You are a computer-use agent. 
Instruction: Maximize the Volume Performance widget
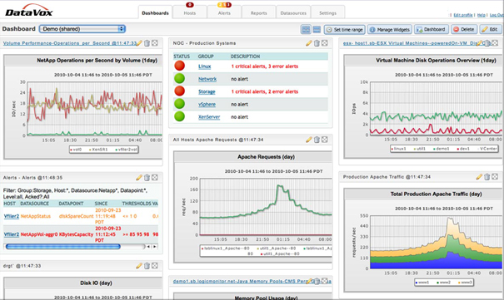[x=155, y=43]
